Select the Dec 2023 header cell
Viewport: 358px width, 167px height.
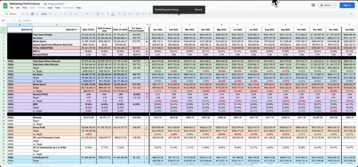tap(333, 30)
